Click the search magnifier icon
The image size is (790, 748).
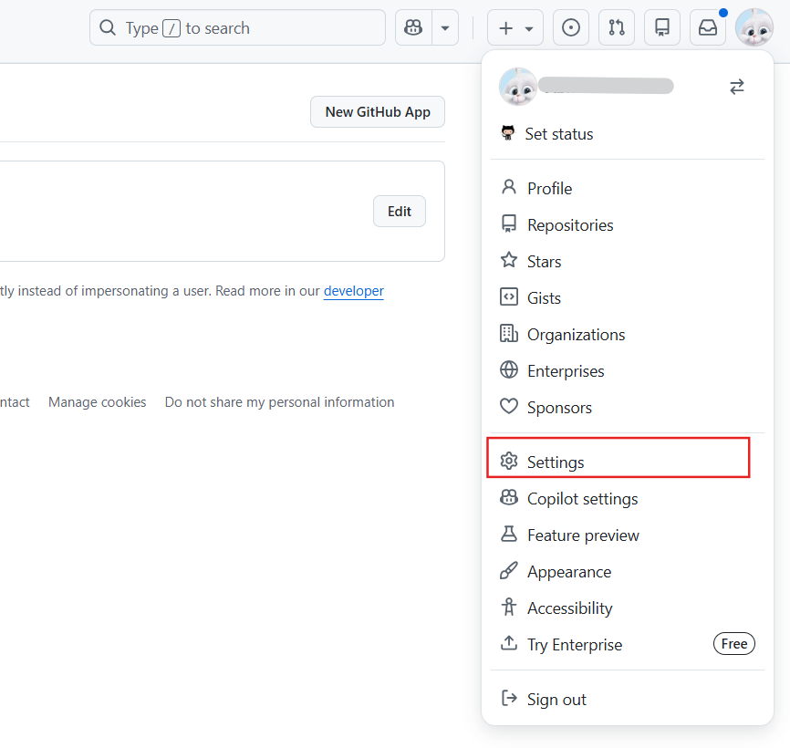pyautogui.click(x=108, y=27)
